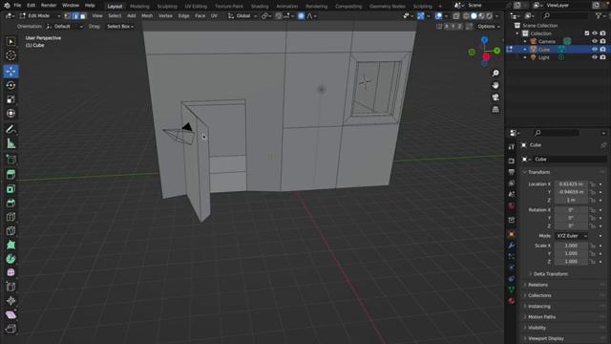Image resolution: width=611 pixels, height=344 pixels.
Task: Toggle camera view gizmo button
Action: pos(495,97)
